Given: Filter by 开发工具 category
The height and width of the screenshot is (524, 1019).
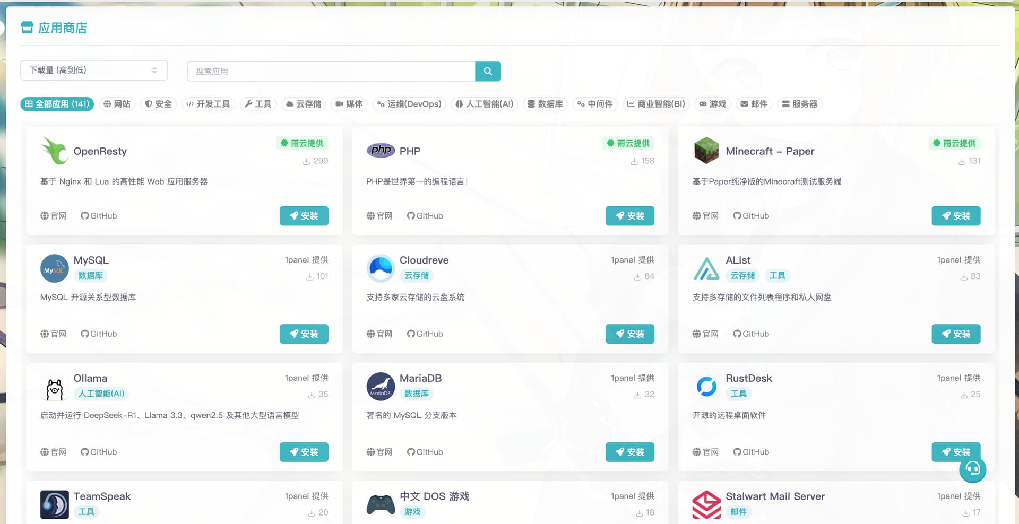Looking at the screenshot, I should point(208,104).
